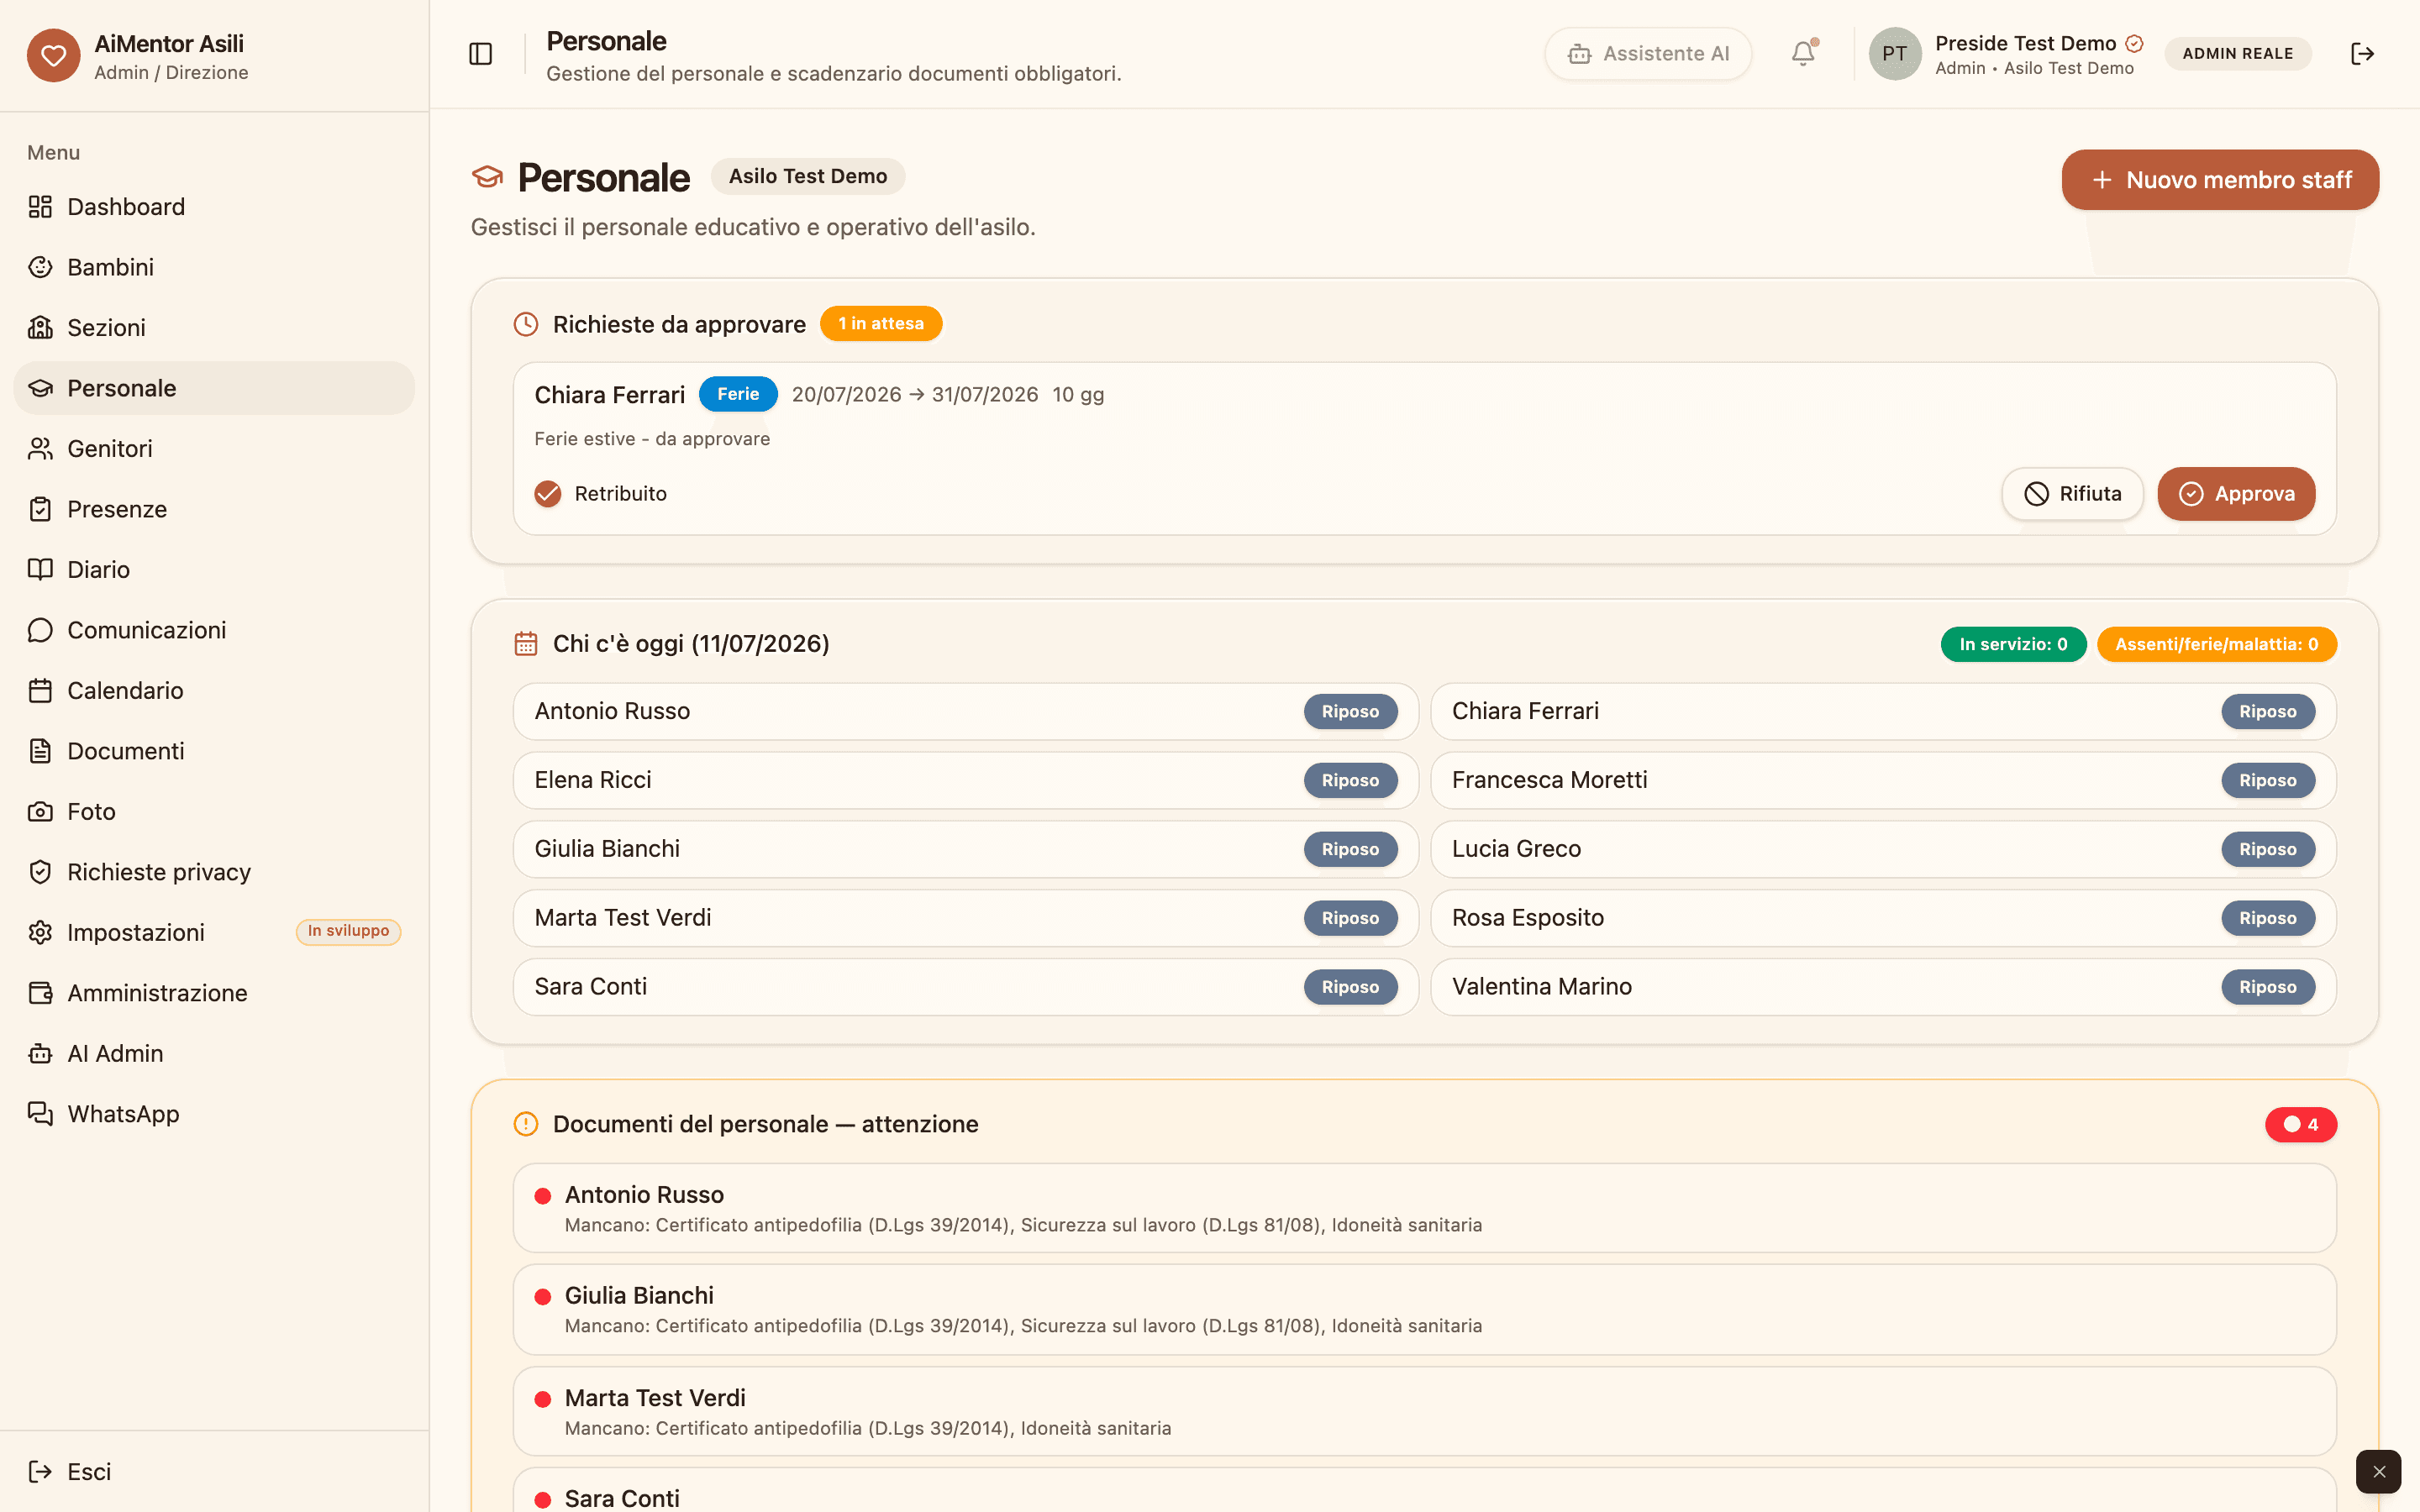
Task: Select Elena Ricci row
Action: tap(965, 780)
